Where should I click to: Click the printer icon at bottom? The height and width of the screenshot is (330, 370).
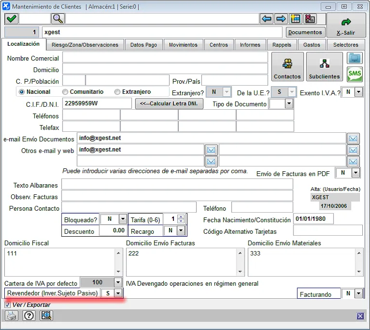tap(12, 316)
